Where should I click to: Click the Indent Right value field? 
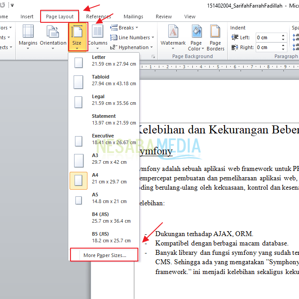point(268,47)
